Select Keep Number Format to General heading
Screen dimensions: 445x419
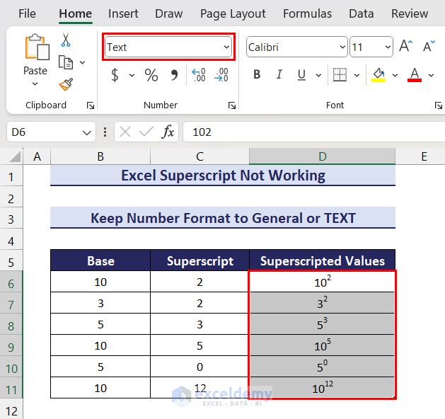223,218
